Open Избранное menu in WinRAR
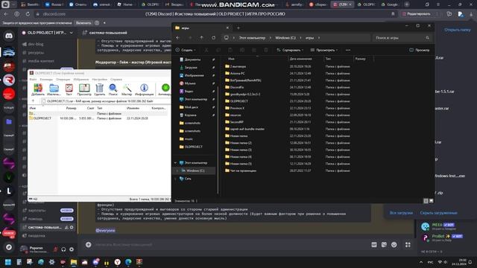Screen dimensions: 477x268 [81, 80]
